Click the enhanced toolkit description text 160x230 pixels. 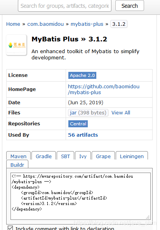[x=85, y=54]
